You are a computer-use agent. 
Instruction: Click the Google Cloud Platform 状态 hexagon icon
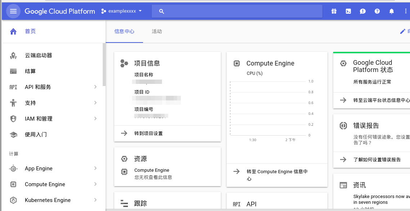pos(343,63)
